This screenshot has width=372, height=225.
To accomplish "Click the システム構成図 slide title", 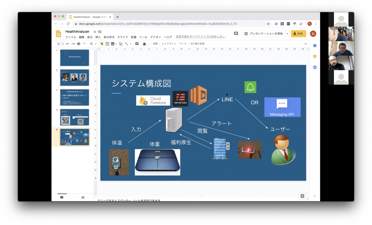I will click(141, 84).
